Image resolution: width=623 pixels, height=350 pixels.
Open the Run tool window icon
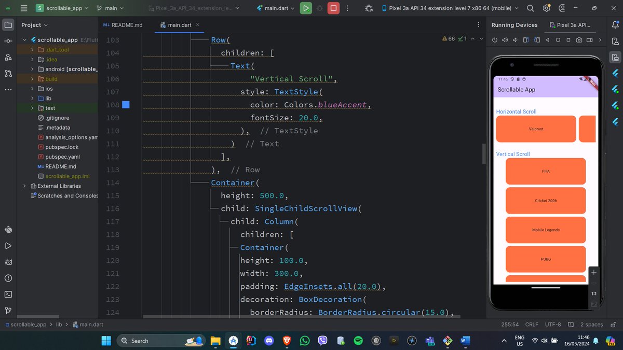coord(8,246)
